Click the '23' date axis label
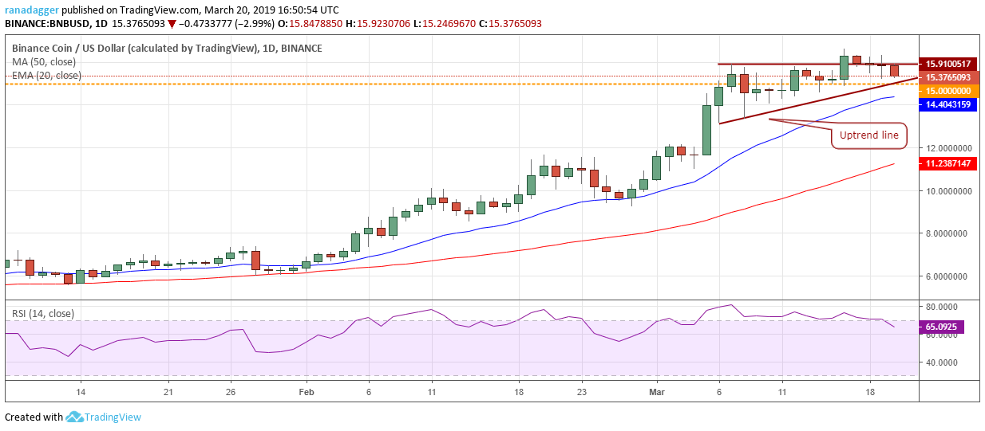Viewport: 985px width, 431px height. 582,393
